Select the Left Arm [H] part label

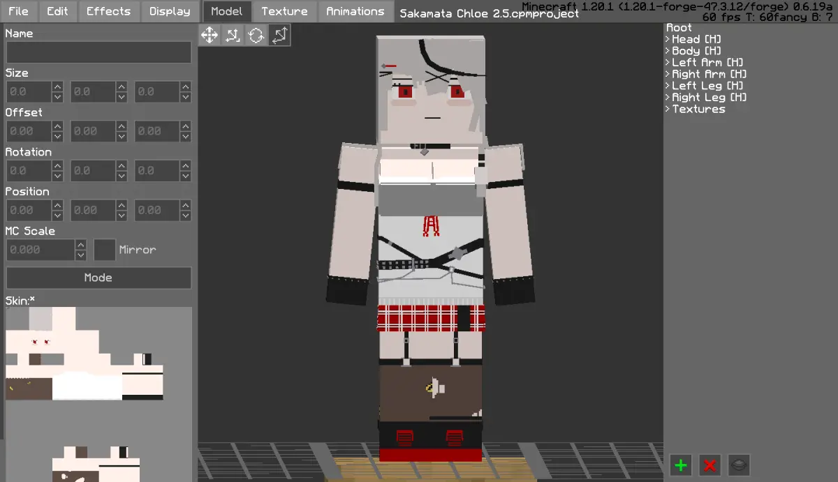coord(708,62)
